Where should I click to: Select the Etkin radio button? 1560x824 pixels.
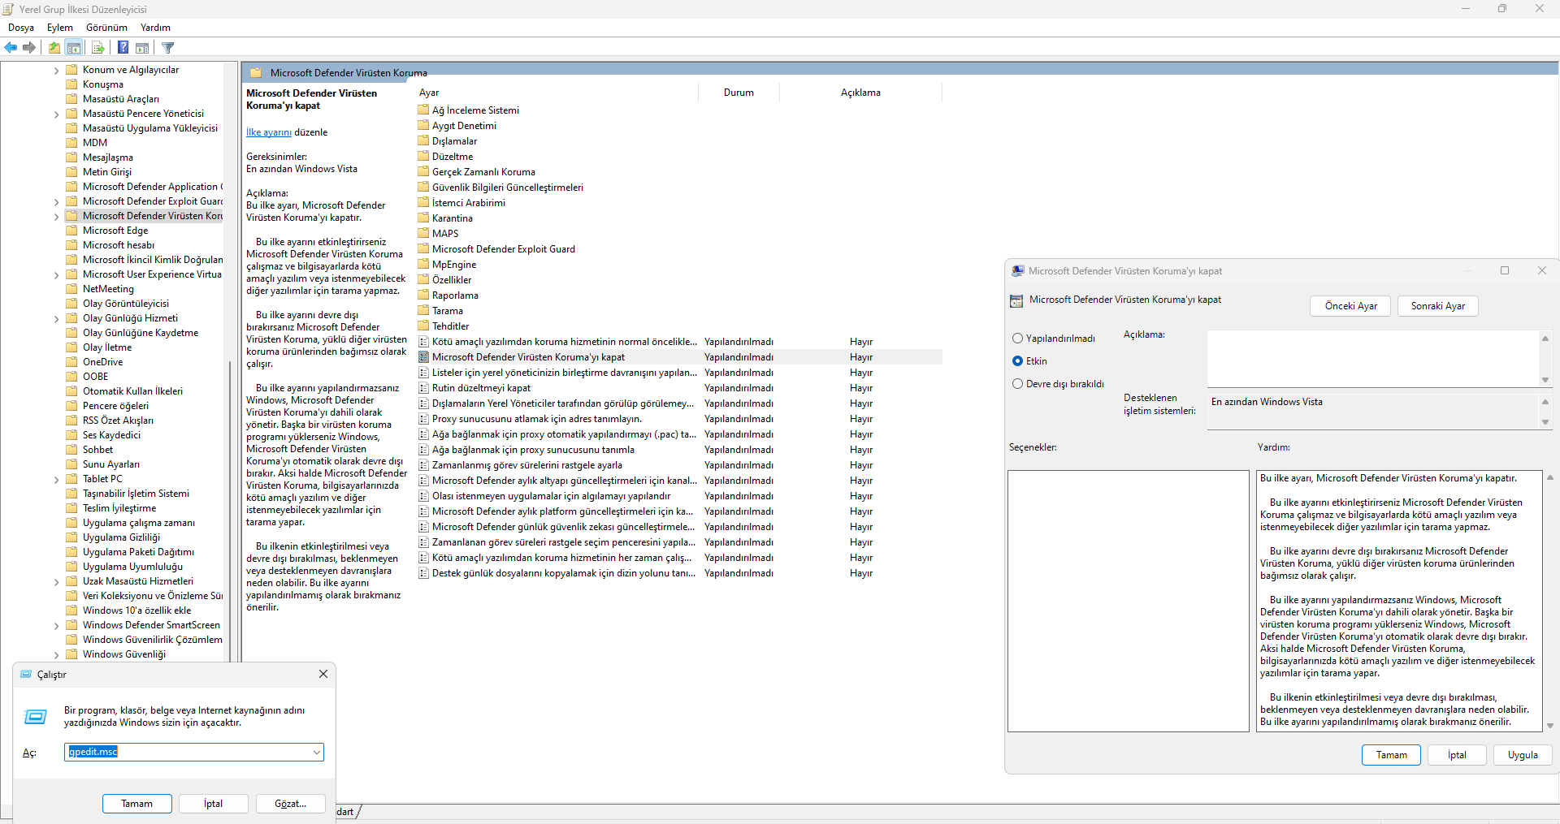(x=1017, y=361)
